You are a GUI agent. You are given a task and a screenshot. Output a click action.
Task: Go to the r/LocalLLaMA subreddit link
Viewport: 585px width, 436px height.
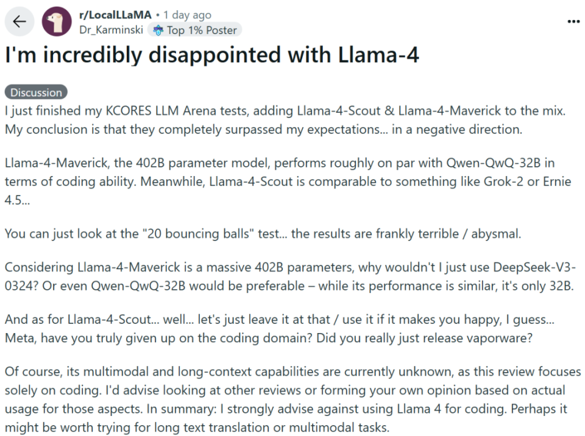tap(115, 15)
